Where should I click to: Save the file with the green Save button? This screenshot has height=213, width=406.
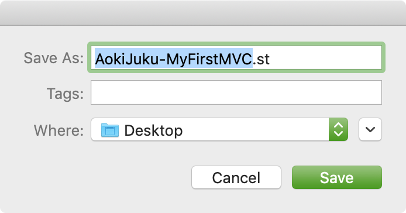point(336,177)
